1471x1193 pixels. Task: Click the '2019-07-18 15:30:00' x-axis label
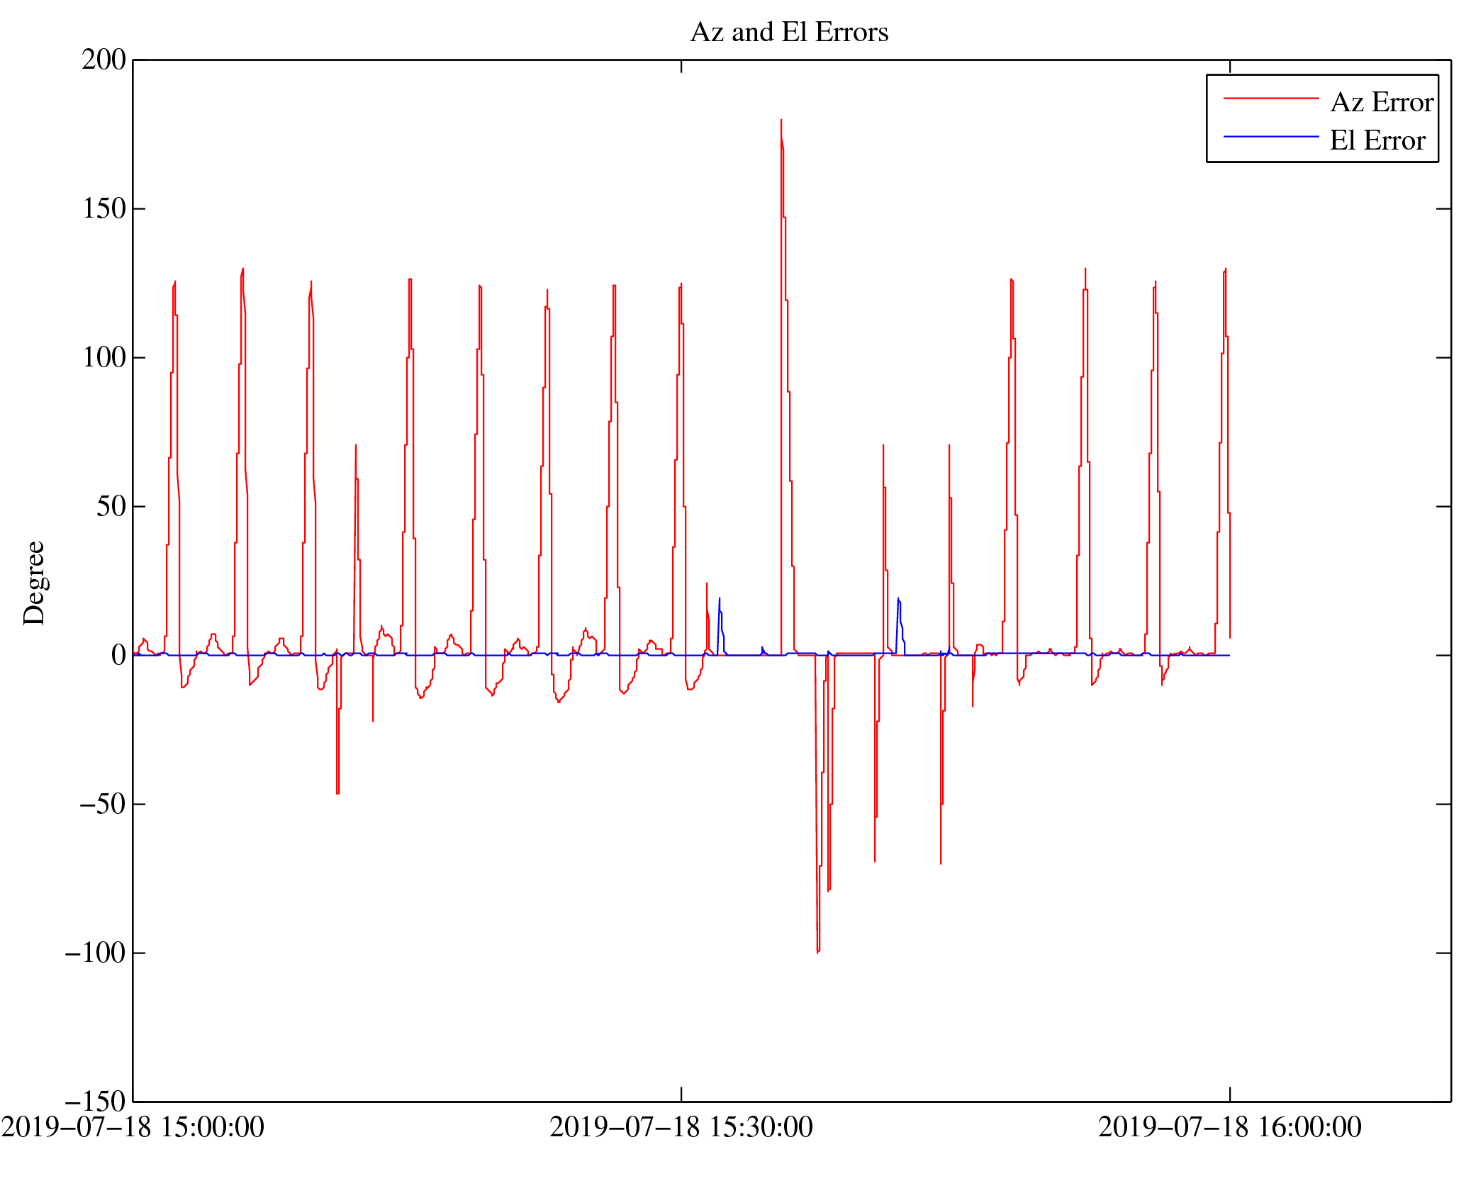pyautogui.click(x=681, y=1128)
